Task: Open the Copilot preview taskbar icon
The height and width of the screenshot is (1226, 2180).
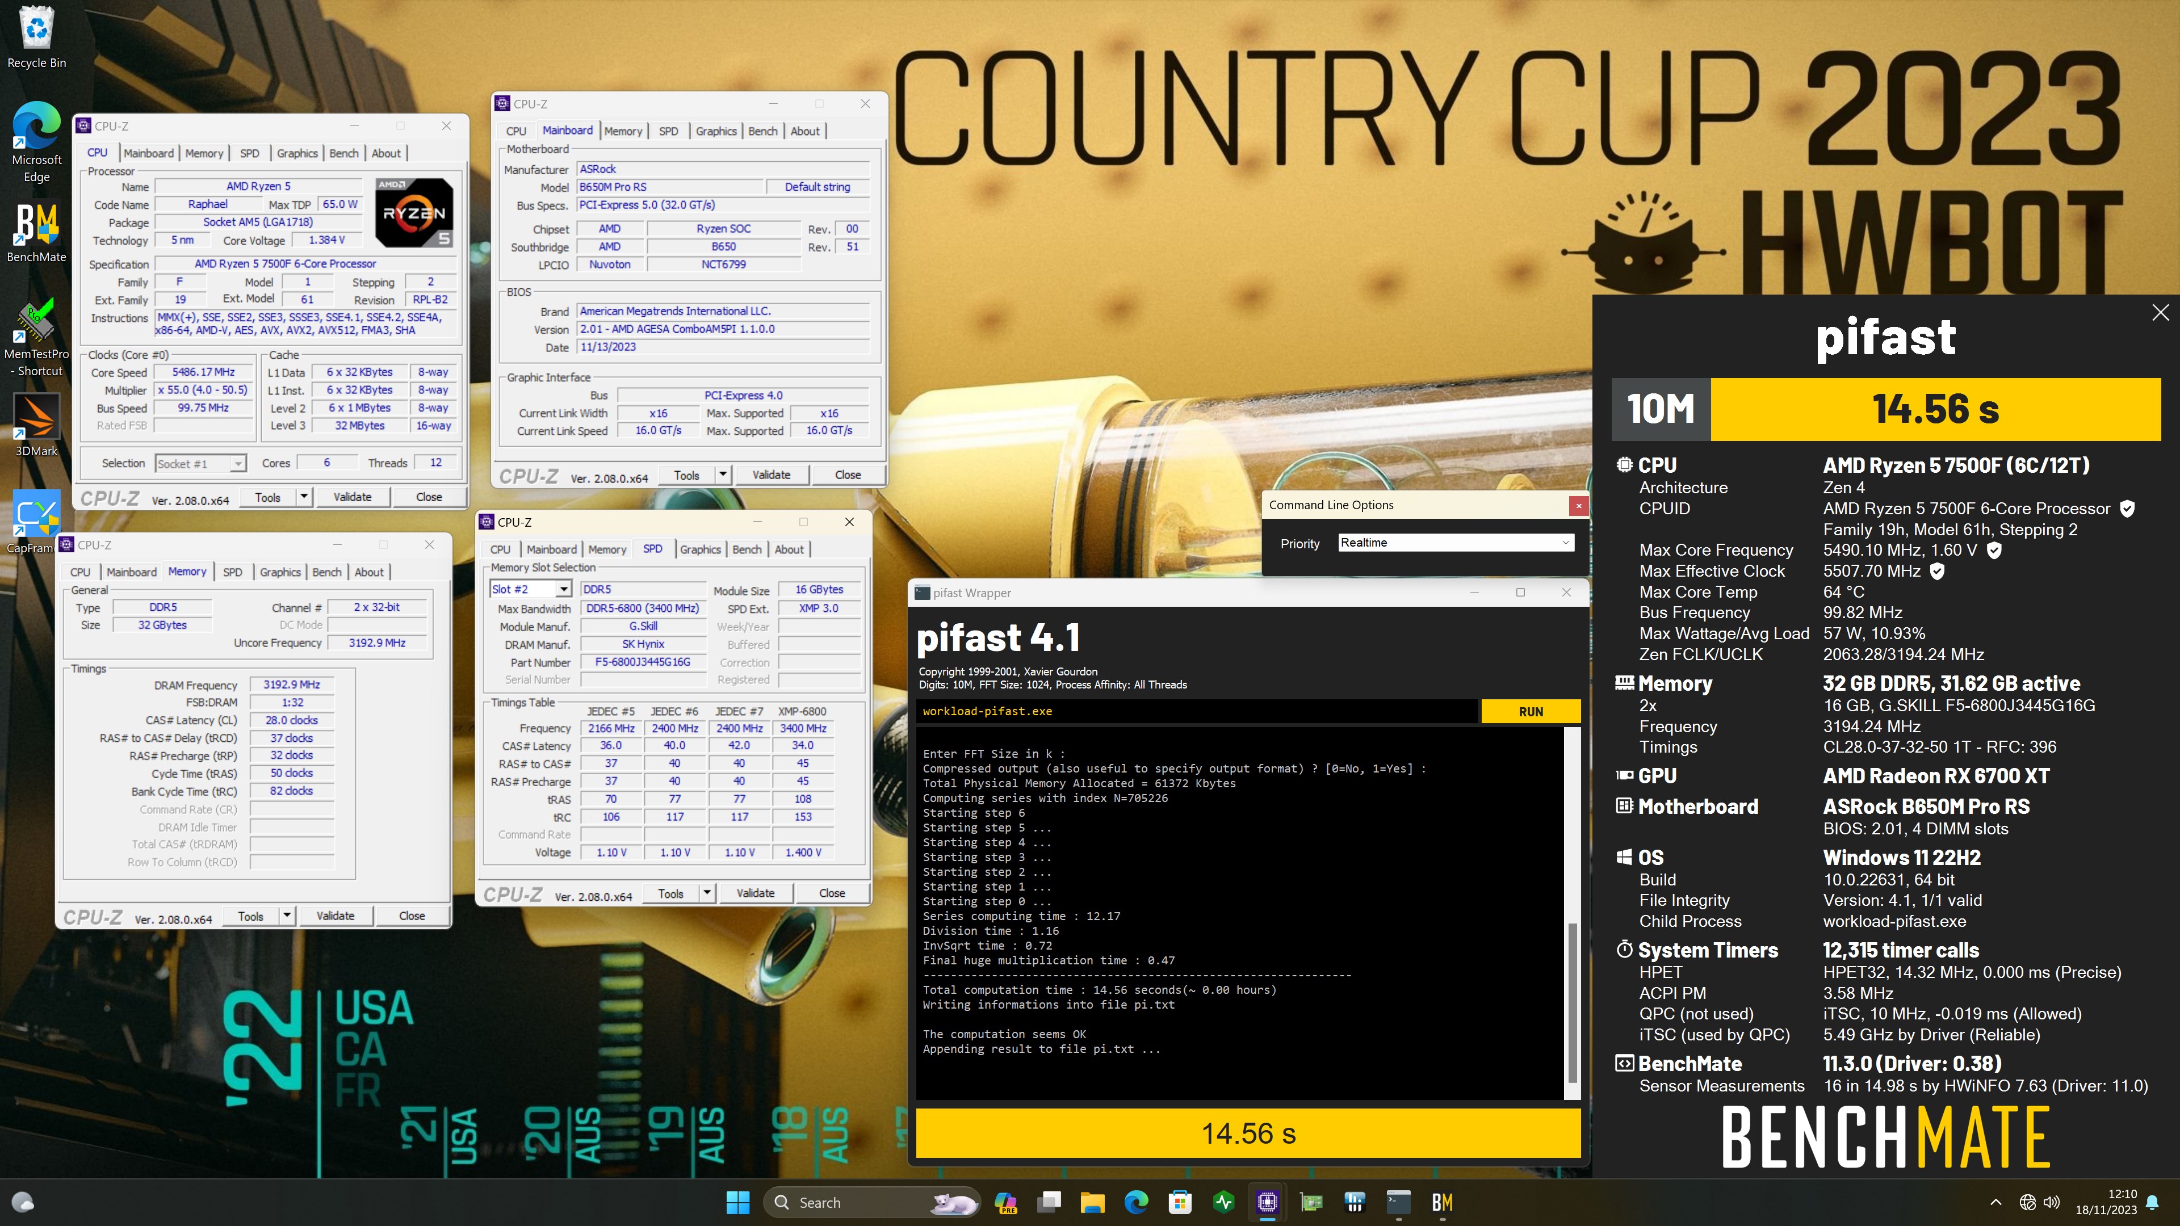Action: click(x=1005, y=1202)
